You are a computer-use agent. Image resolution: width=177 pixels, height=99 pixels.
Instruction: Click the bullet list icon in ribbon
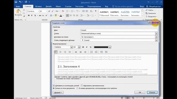[x=67, y=11]
